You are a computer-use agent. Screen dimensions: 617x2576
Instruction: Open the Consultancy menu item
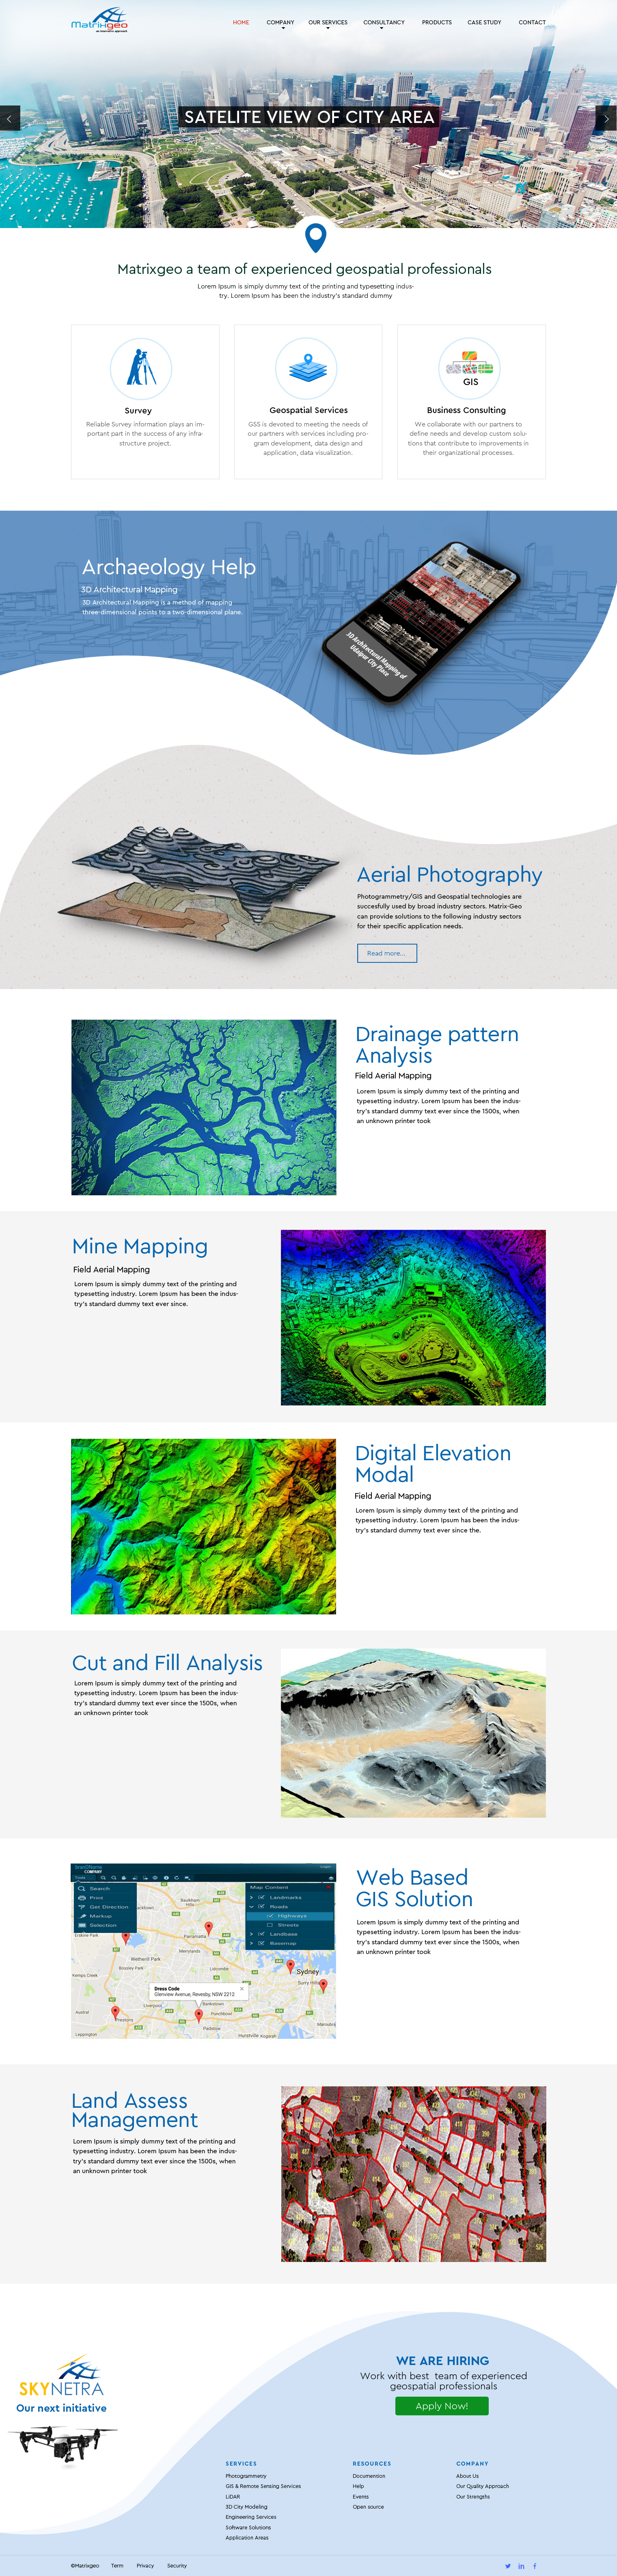[x=384, y=22]
